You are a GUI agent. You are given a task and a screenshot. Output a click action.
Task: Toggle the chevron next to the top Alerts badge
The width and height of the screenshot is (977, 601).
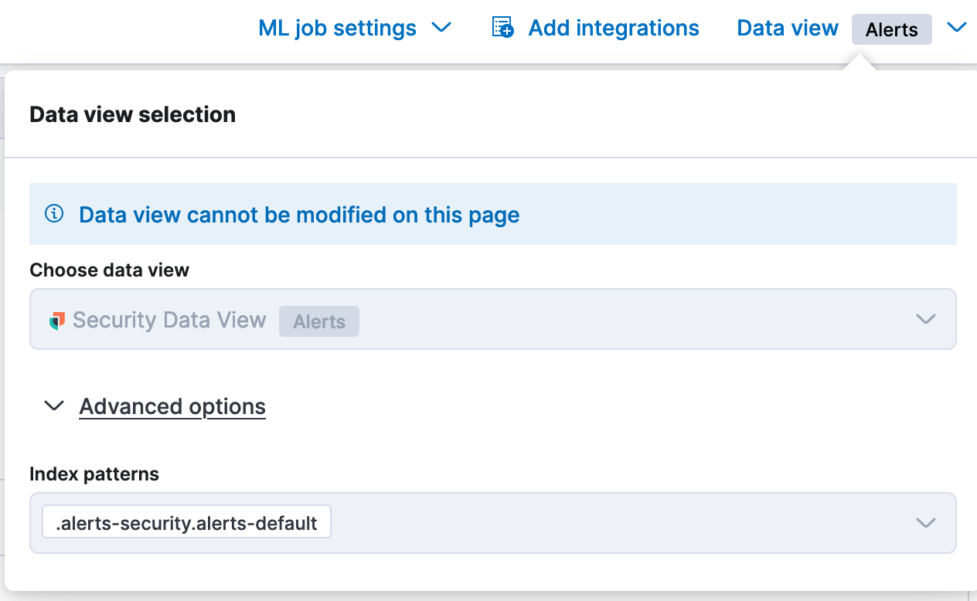pyautogui.click(x=956, y=28)
